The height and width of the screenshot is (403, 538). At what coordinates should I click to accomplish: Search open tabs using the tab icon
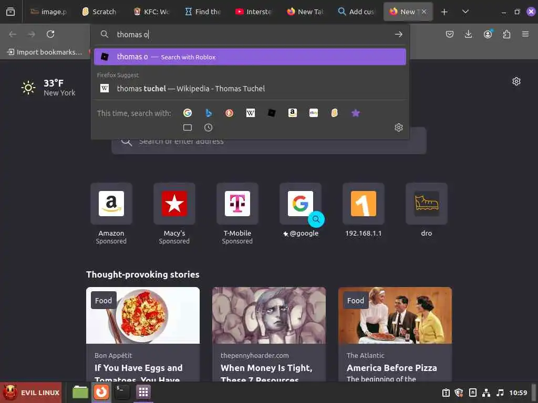tap(188, 128)
